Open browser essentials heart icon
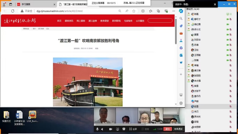Image resolution: width=238 pixels, height=134 pixels. coord(166,11)
